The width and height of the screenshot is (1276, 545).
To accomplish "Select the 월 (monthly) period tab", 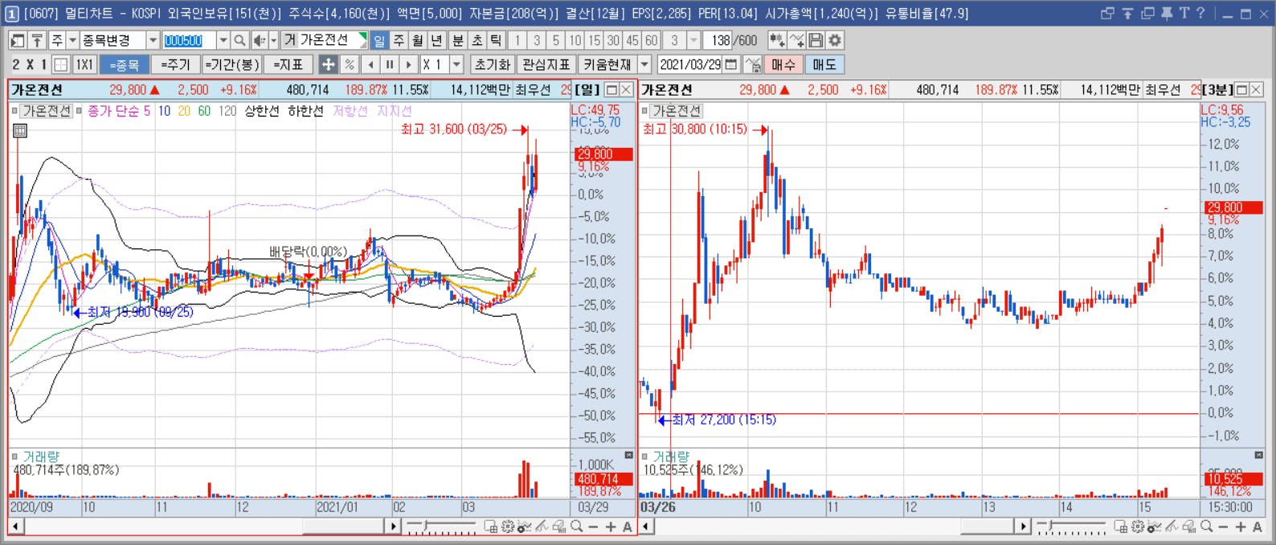I will pos(418,40).
